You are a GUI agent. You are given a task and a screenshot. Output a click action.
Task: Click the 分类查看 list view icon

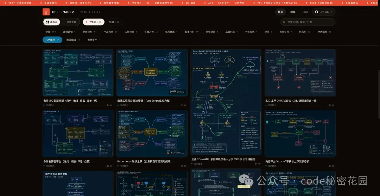(64, 22)
